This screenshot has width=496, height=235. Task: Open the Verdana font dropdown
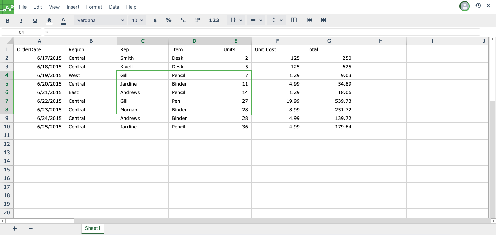pyautogui.click(x=100, y=21)
